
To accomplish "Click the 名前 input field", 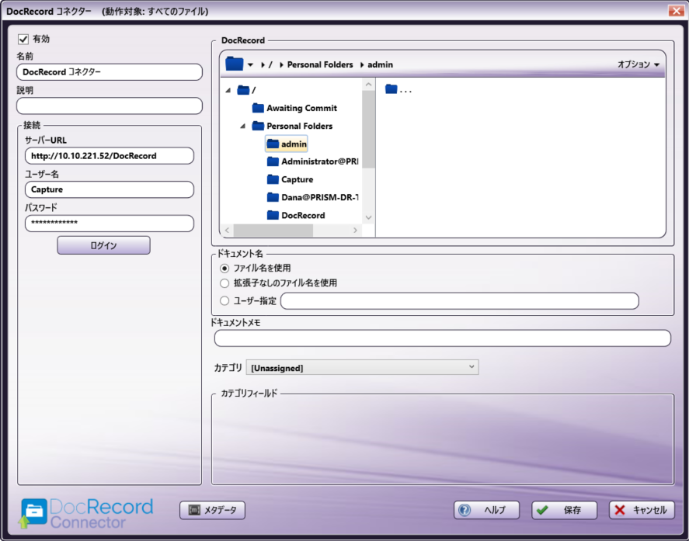I will 110,72.
